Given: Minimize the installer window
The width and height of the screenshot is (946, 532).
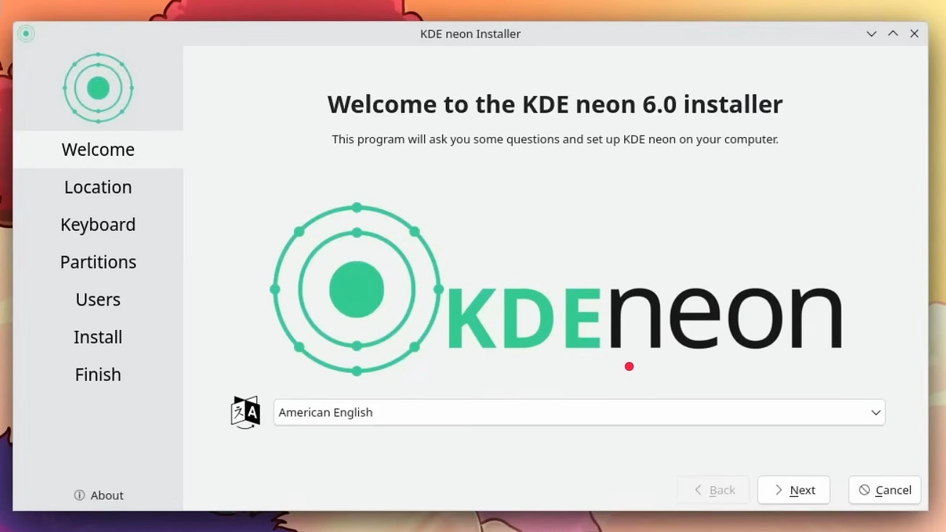Looking at the screenshot, I should (871, 33).
